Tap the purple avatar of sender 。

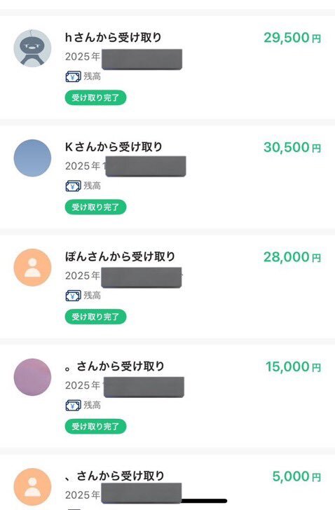point(32,377)
